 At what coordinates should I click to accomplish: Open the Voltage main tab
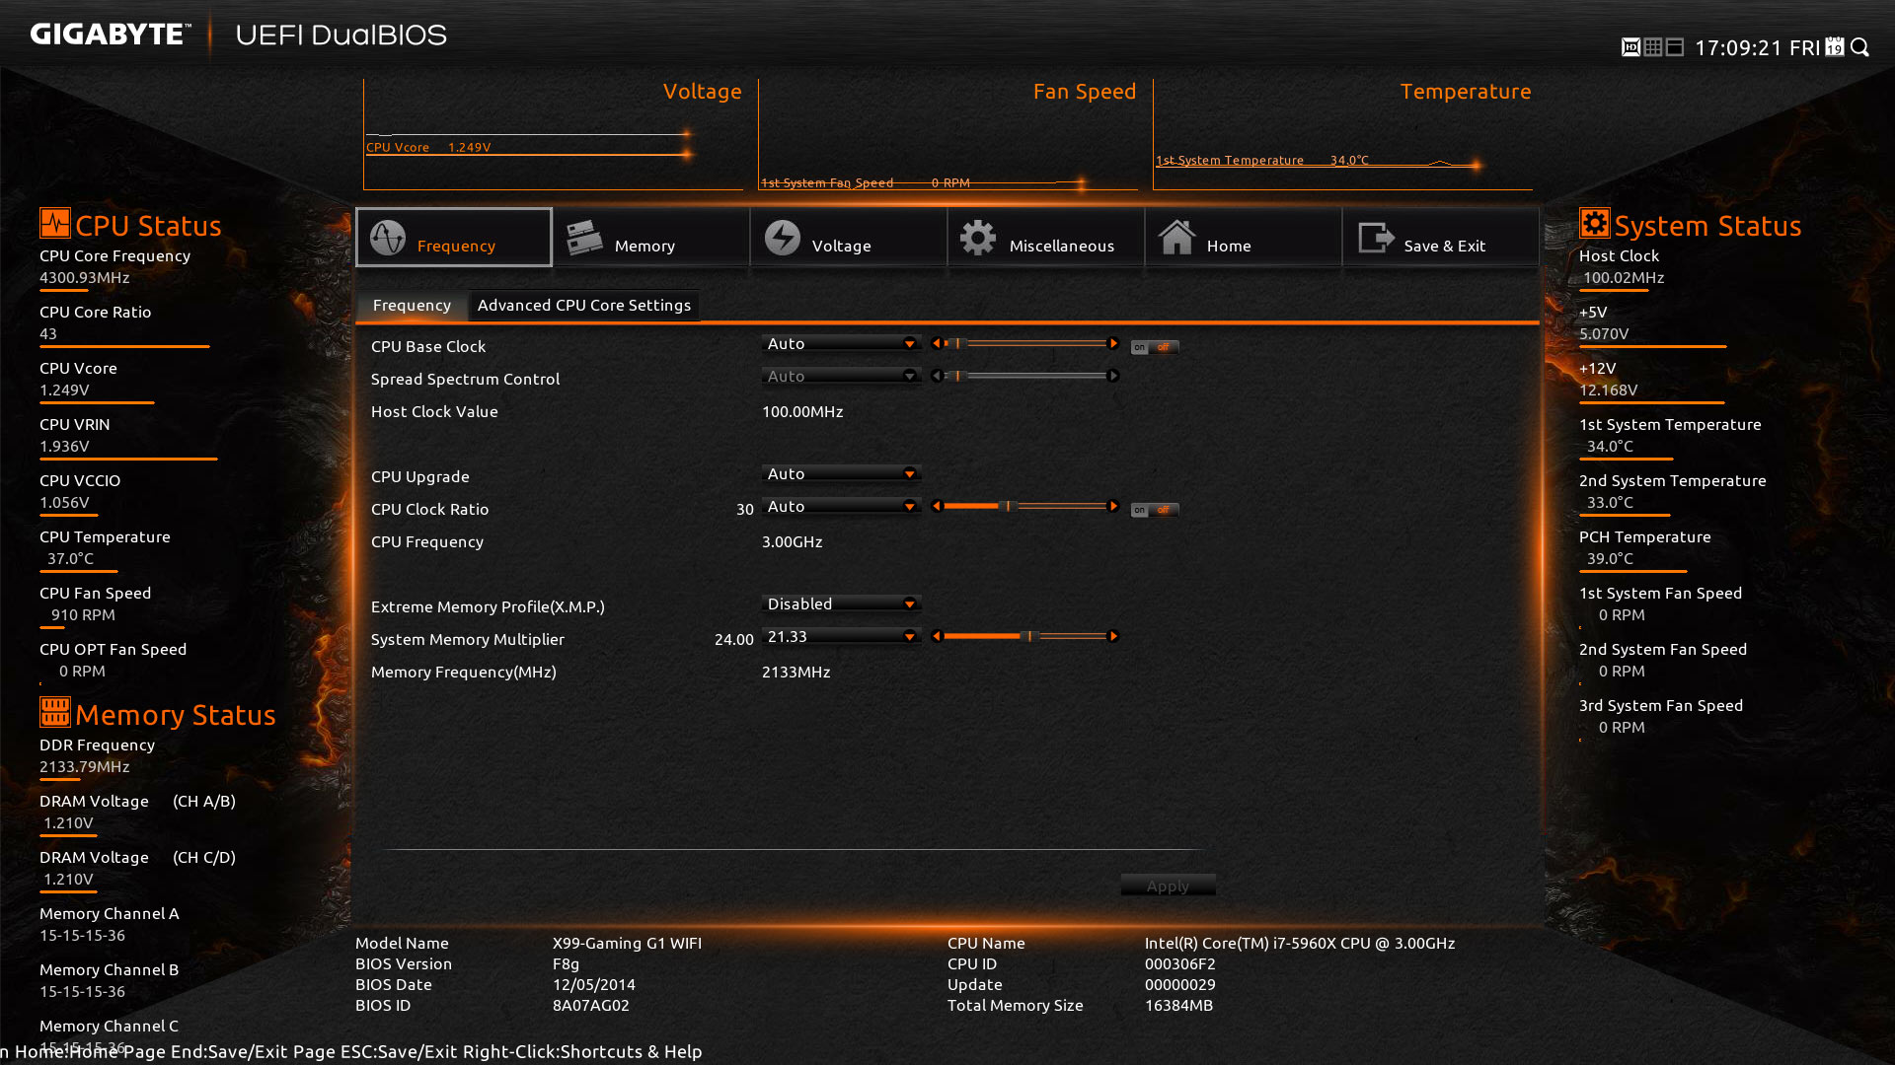(849, 238)
